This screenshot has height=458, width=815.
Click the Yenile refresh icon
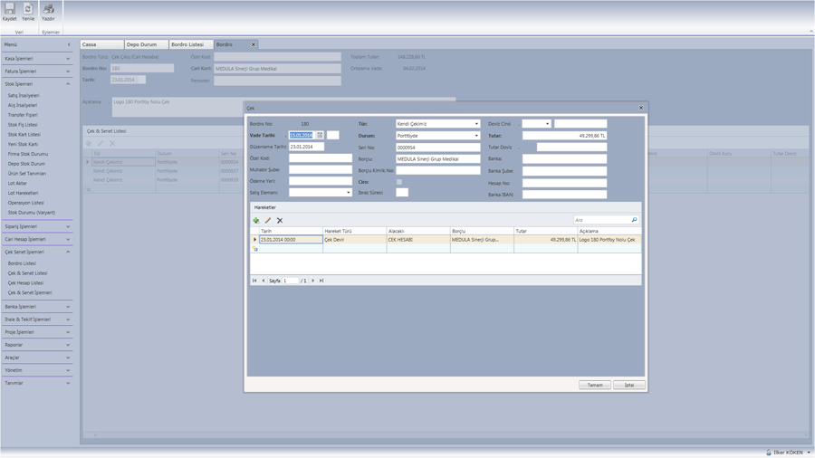pos(28,10)
